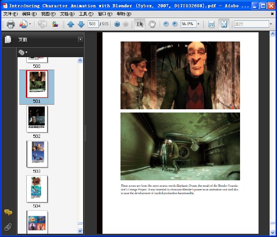Click the fit one full page icon

pos(224,24)
